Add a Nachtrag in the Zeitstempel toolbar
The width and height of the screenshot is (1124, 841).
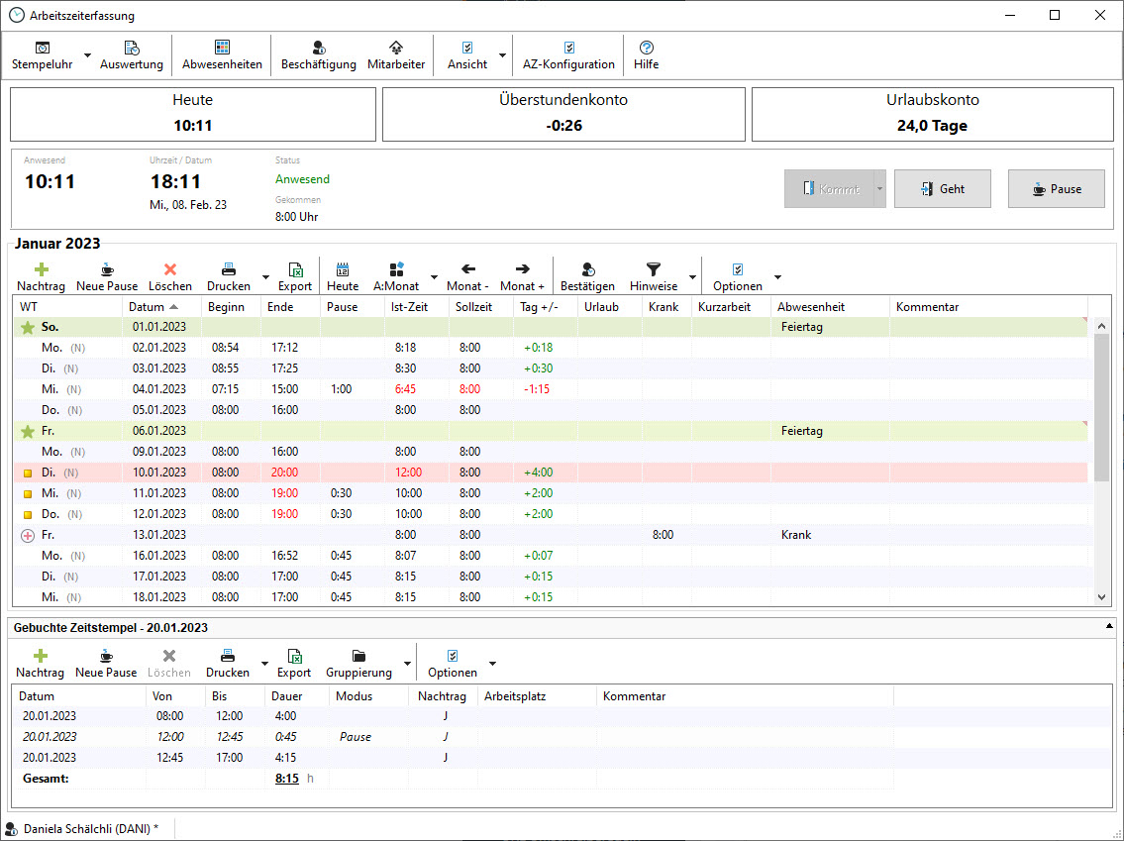41,664
